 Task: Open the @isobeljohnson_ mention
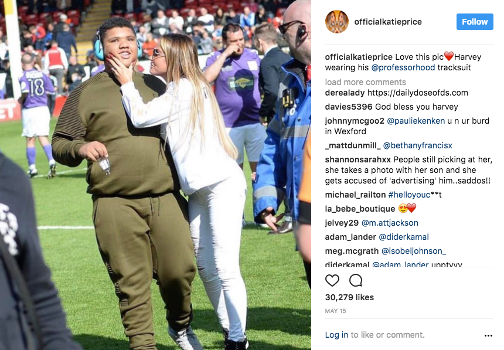click(414, 251)
